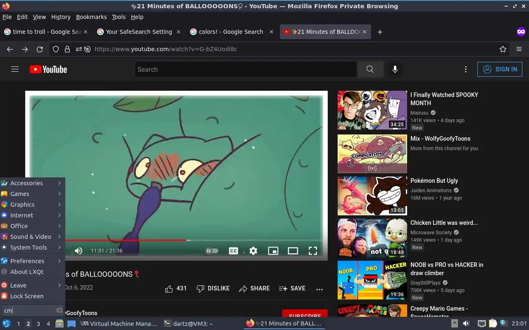Screen dimensions: 529x330
Task: Expand the Office submenu
Action: click(x=32, y=226)
